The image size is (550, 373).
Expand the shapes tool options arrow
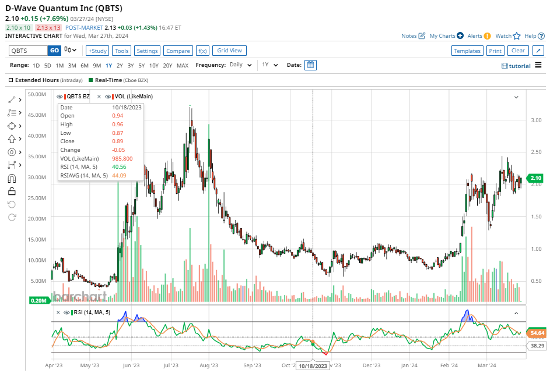click(x=20, y=126)
